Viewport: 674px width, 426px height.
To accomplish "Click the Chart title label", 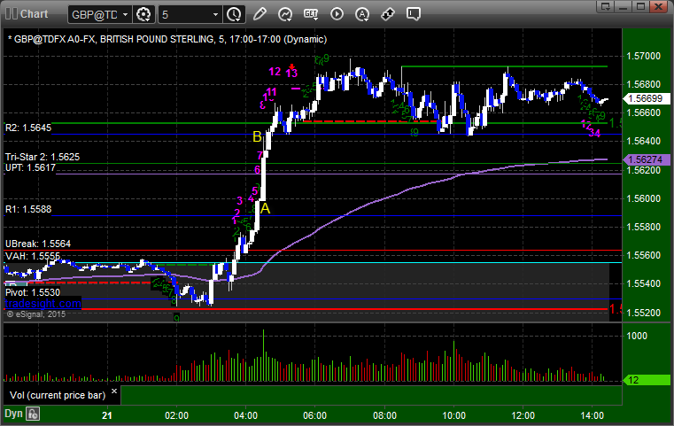I will click(34, 14).
